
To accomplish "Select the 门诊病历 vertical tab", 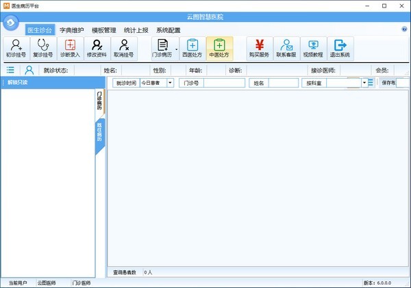I will coord(99,101).
